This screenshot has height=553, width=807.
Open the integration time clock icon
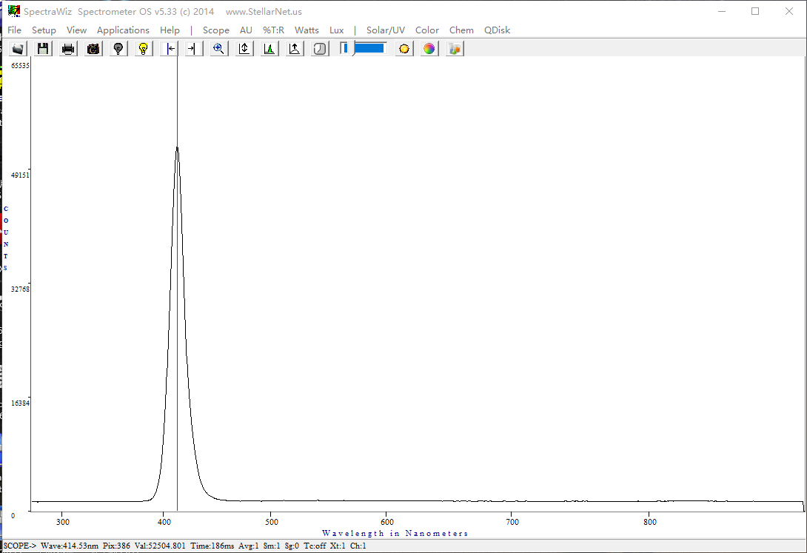tap(320, 49)
